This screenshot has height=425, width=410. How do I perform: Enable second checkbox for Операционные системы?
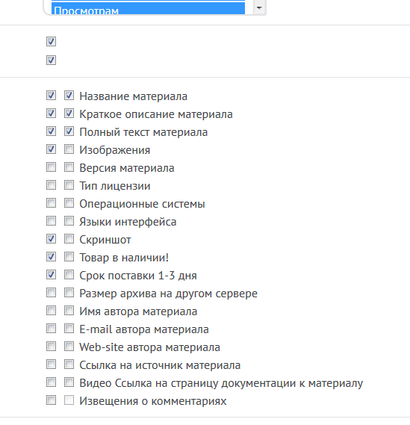point(69,203)
